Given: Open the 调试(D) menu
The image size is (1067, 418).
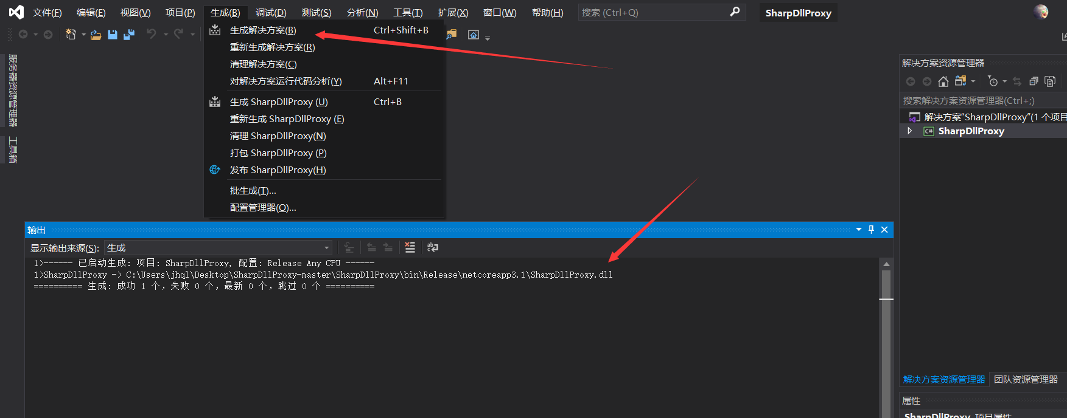Looking at the screenshot, I should click(x=271, y=13).
